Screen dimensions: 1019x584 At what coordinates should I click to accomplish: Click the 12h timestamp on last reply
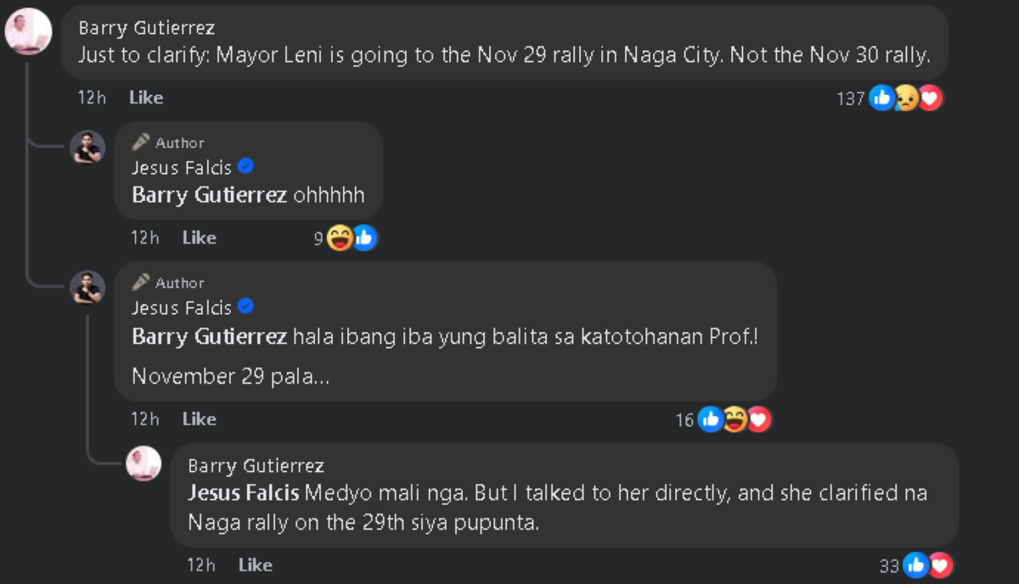200,564
